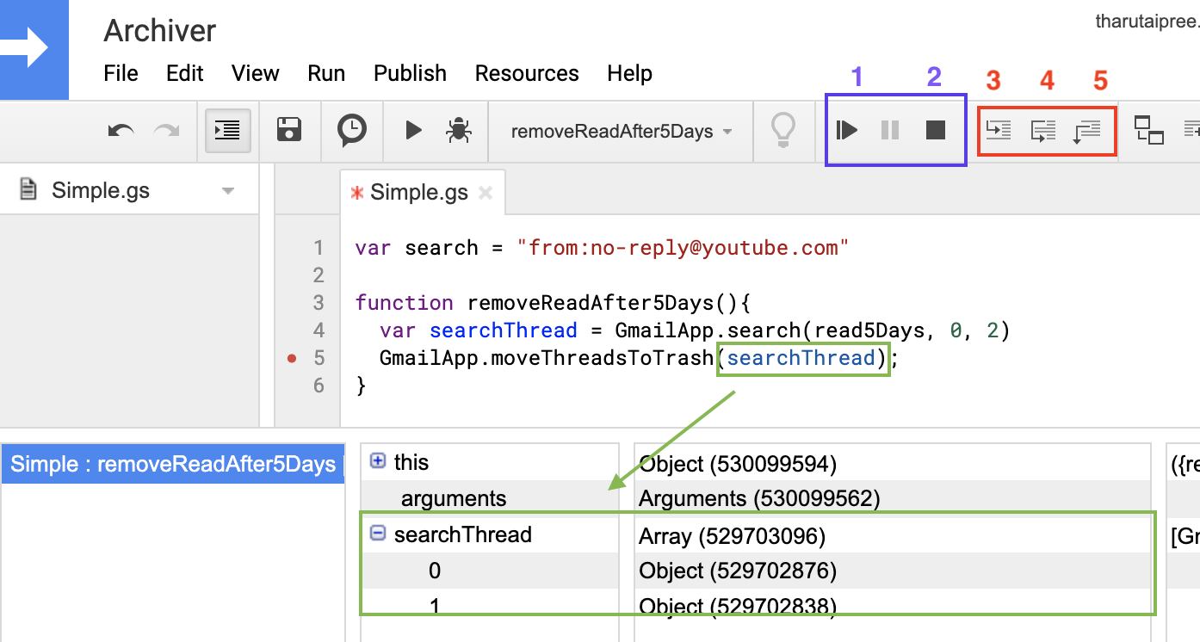Start debugging with the bug icon
Viewport: 1200px width, 642px height.
pyautogui.click(x=457, y=131)
